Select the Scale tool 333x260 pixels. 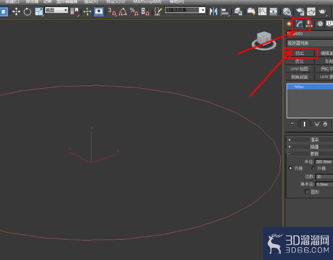(39, 12)
